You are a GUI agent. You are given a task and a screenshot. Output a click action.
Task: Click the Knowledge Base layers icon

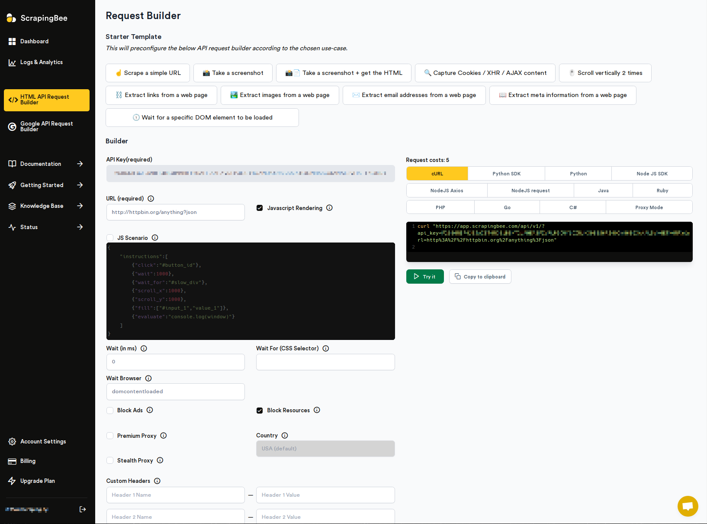pyautogui.click(x=12, y=206)
